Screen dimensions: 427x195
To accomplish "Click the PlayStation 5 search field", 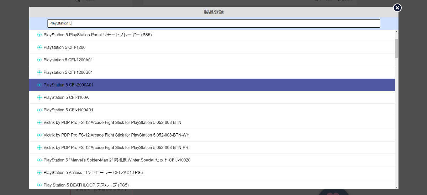I will (213, 23).
